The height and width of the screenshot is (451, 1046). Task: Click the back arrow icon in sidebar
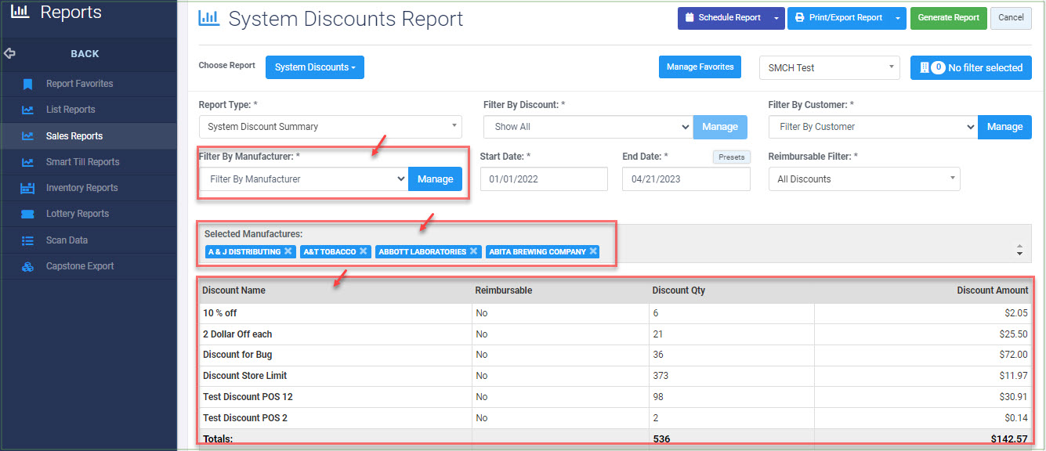click(x=10, y=54)
